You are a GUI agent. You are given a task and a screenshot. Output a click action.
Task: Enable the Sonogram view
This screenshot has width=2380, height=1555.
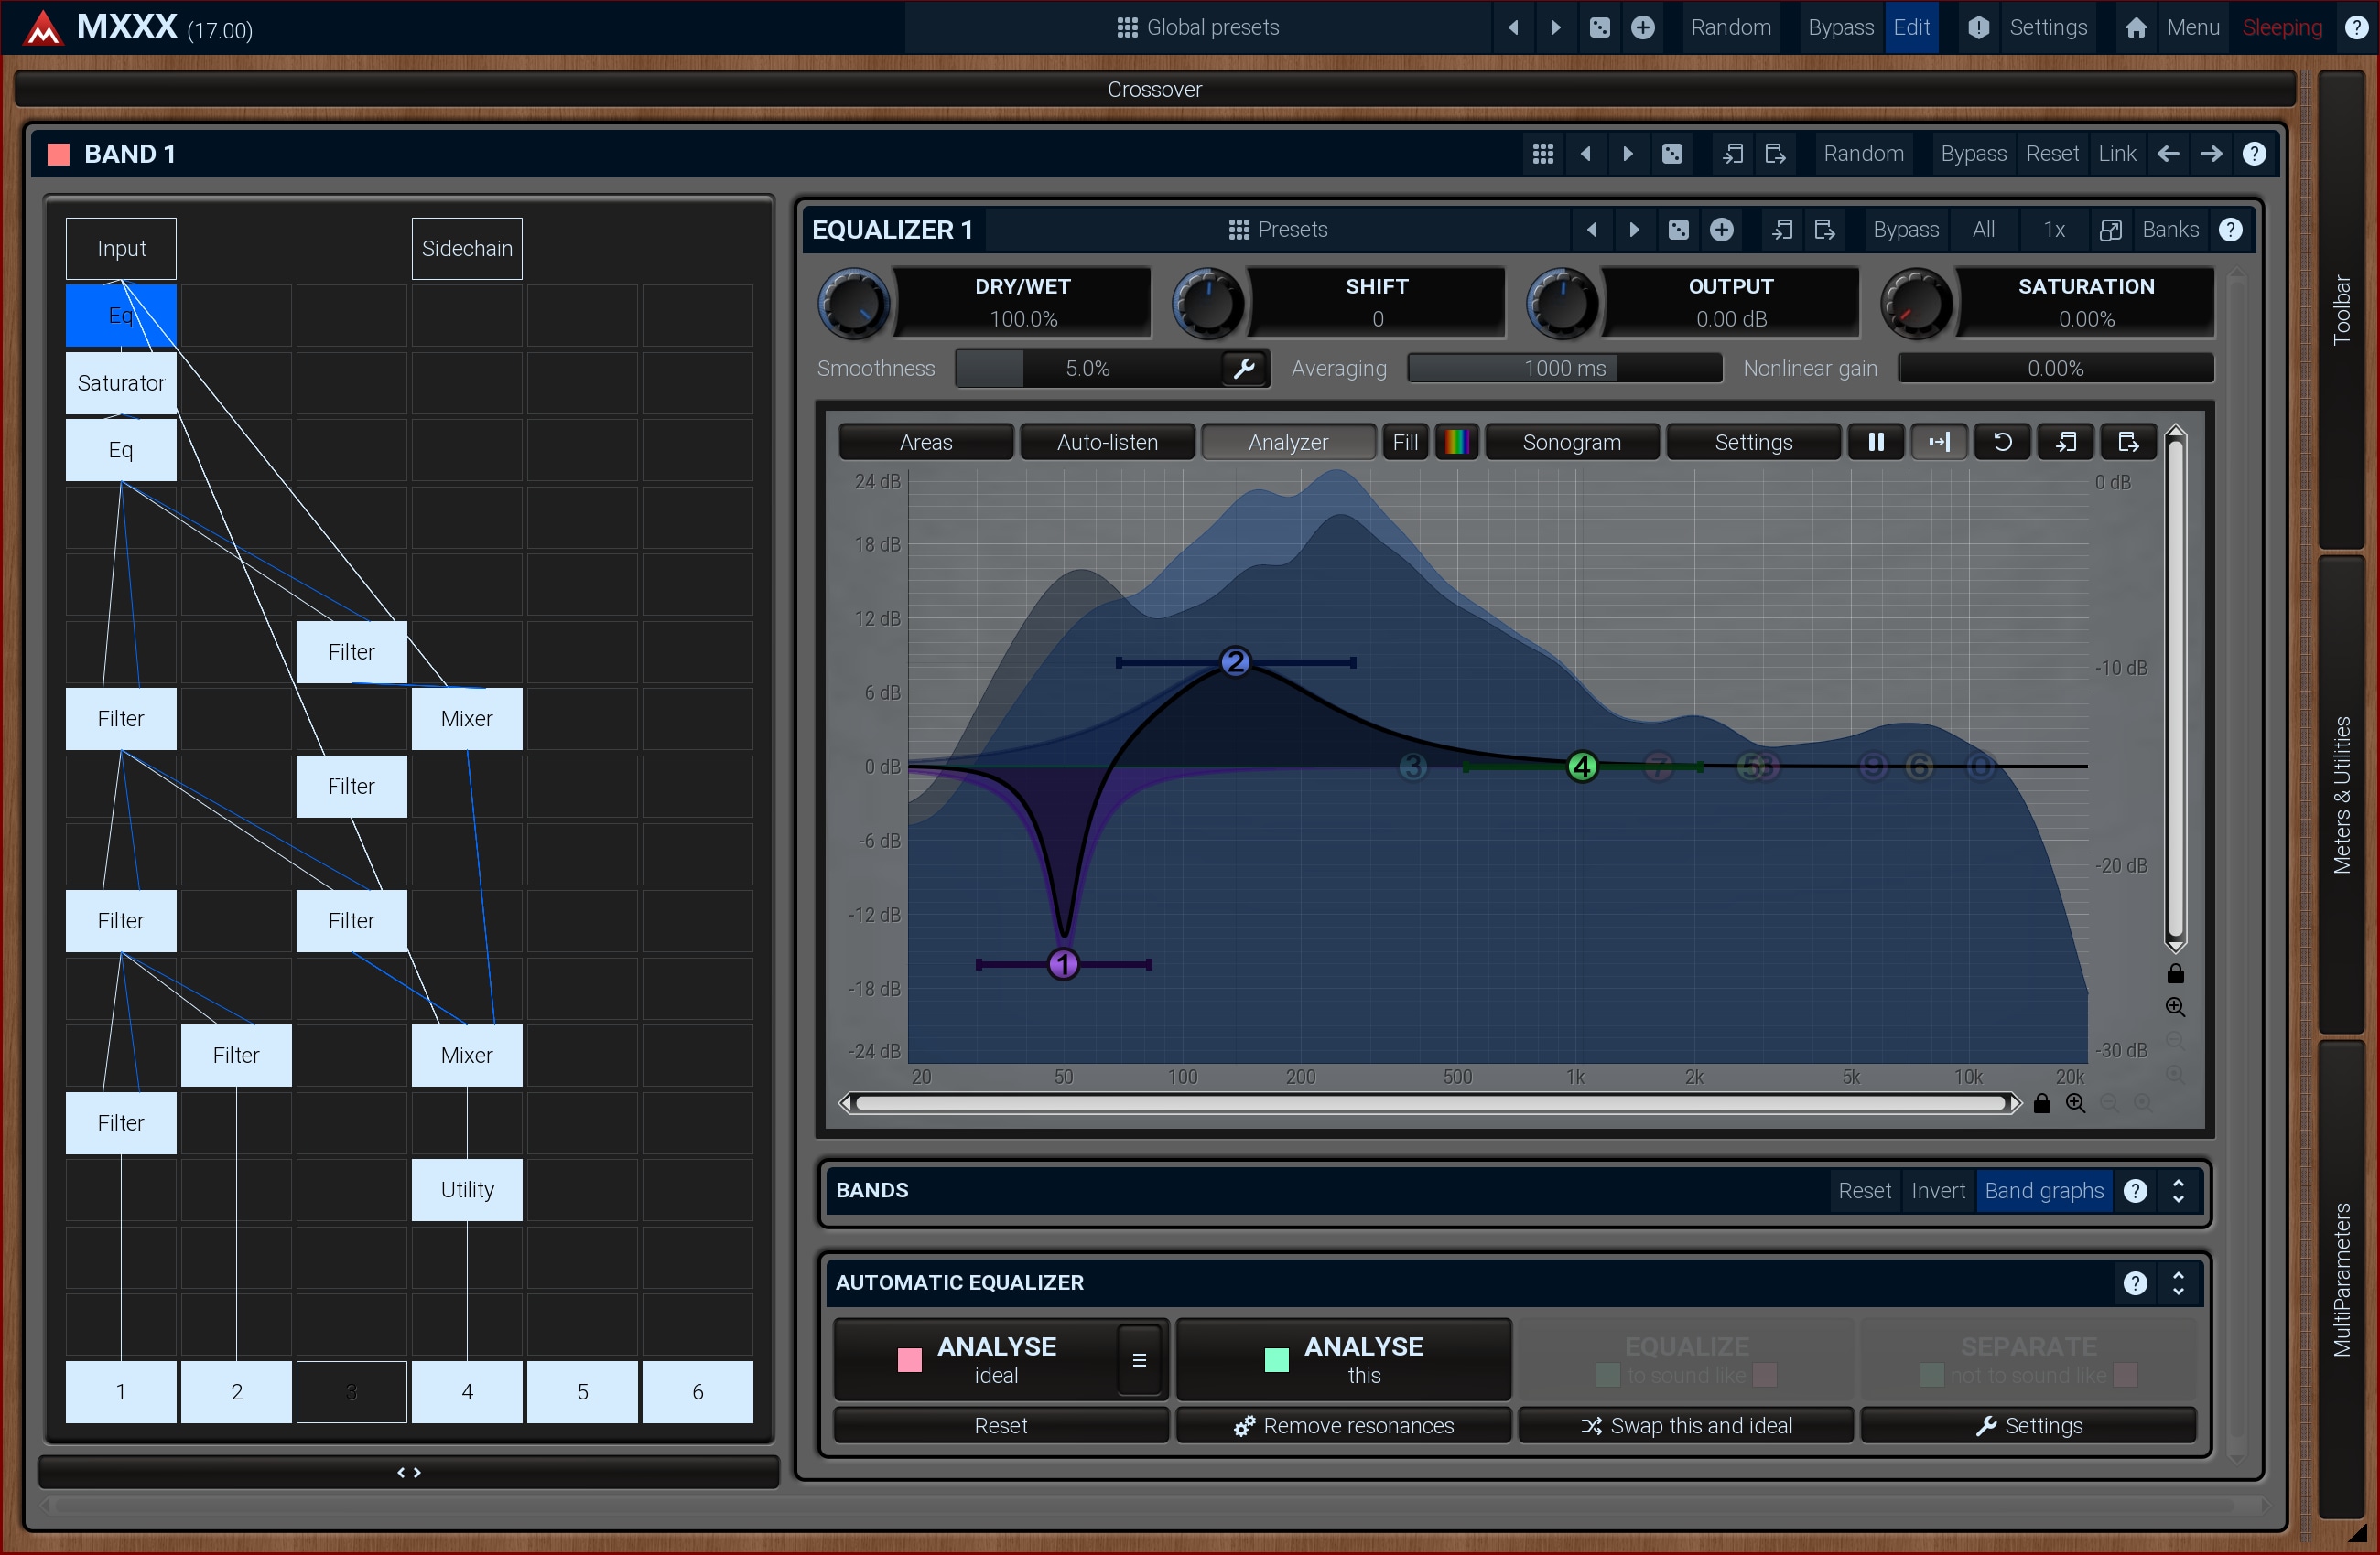point(1571,442)
